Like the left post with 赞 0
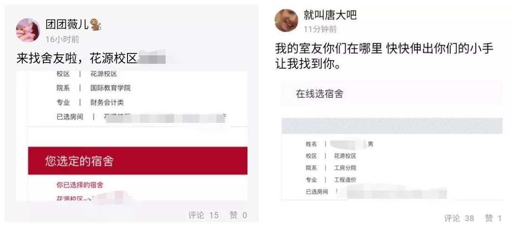This screenshot has width=517, height=227. [238, 215]
